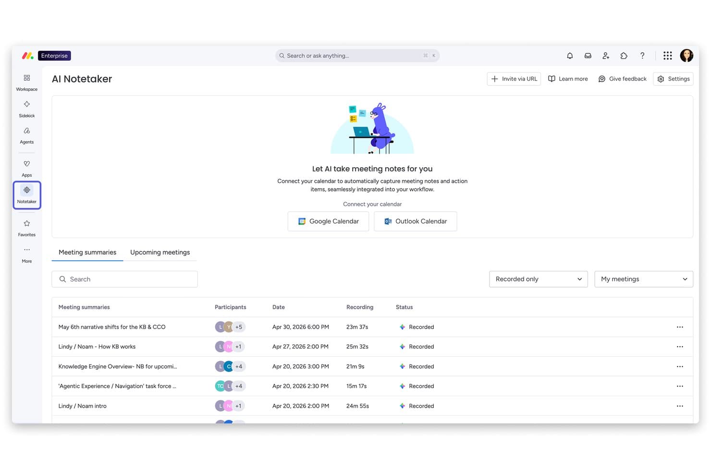The image size is (711, 474).
Task: Open the inbox tray icon
Action: (x=588, y=56)
